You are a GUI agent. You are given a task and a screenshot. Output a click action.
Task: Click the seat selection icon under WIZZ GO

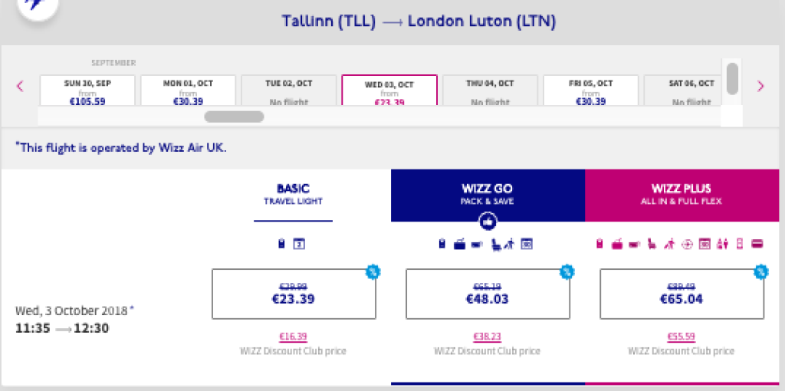498,245
